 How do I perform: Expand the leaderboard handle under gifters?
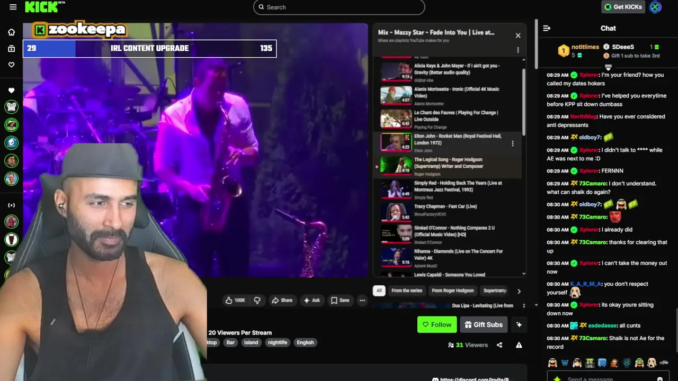[608, 67]
